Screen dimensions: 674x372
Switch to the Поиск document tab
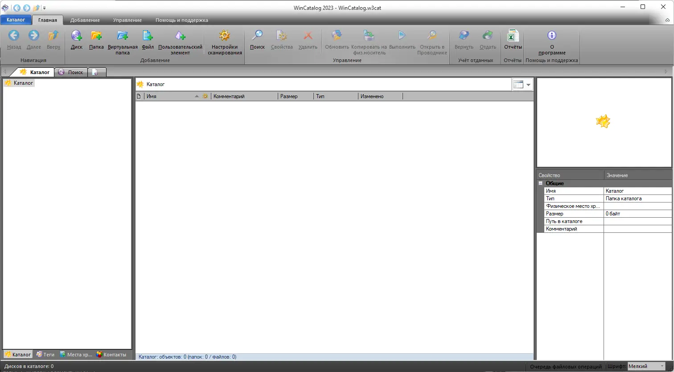tap(71, 72)
